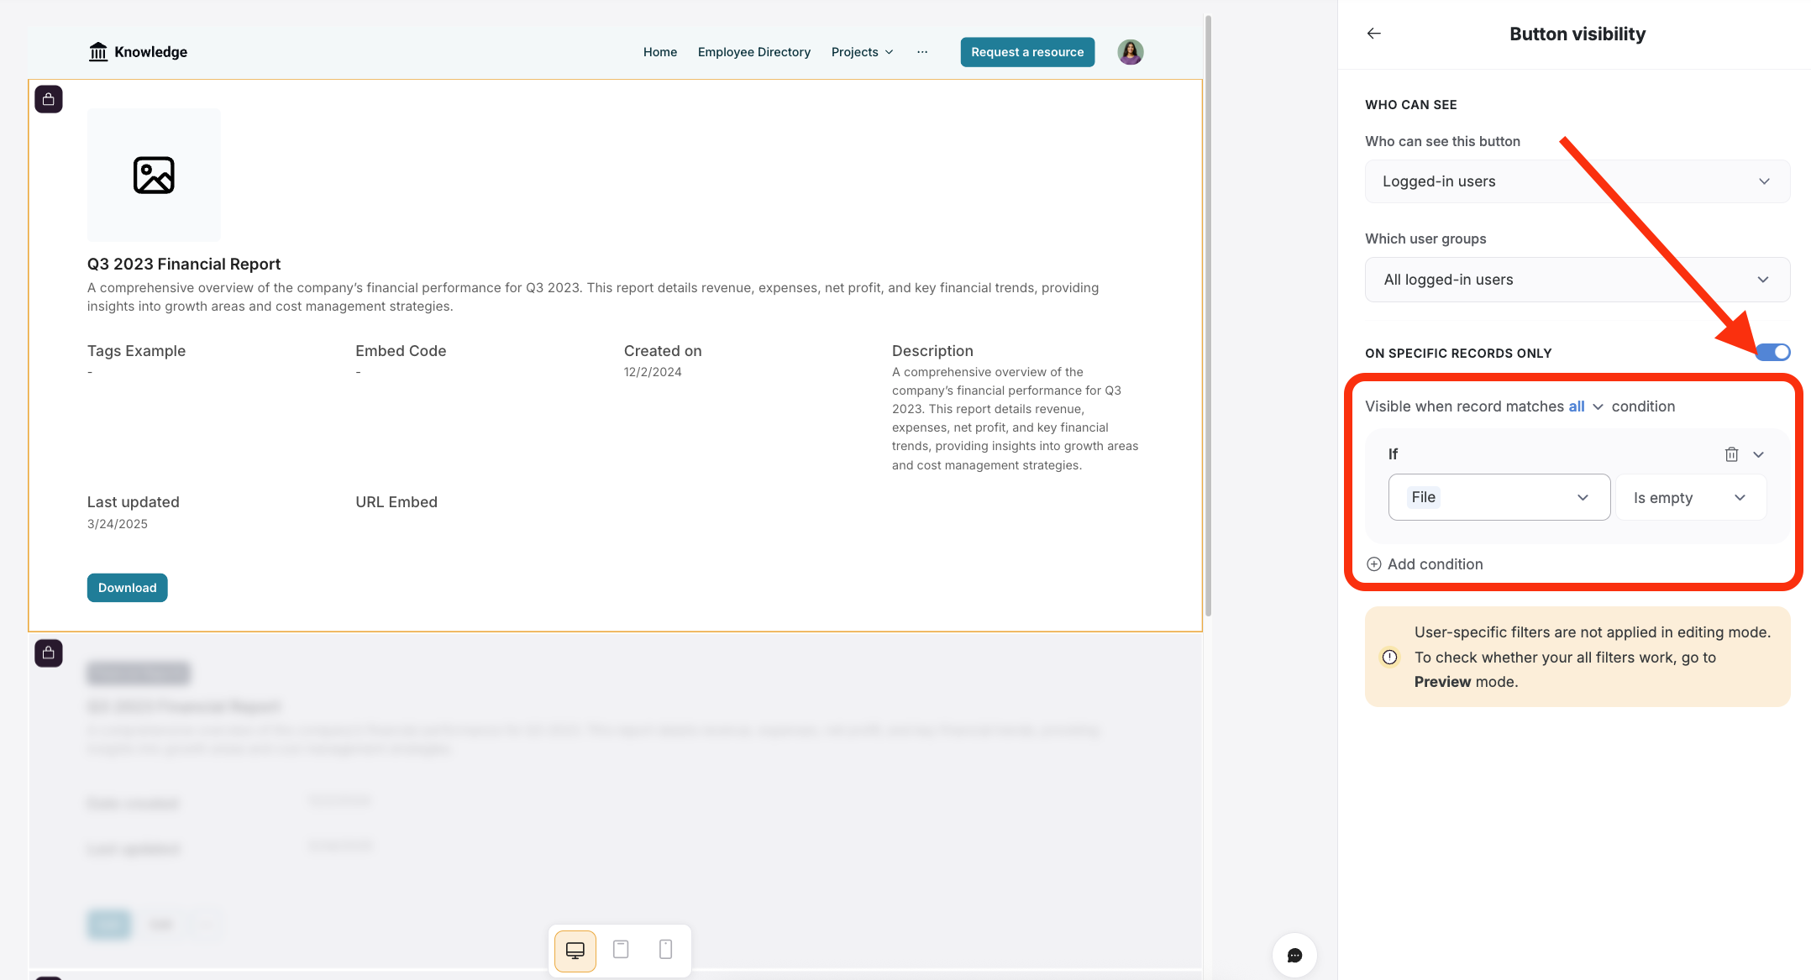The image size is (1811, 980).
Task: Go to Employee Directory page
Action: coord(753,52)
